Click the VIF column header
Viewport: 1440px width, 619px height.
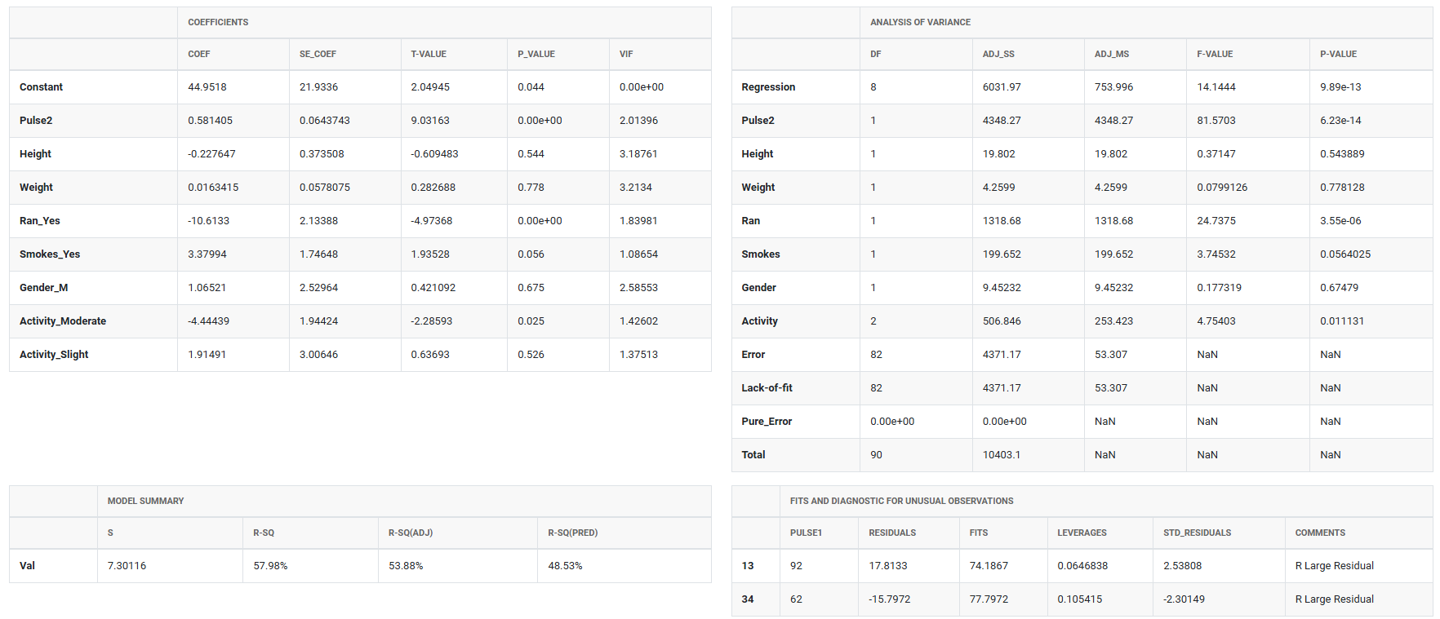tap(626, 54)
